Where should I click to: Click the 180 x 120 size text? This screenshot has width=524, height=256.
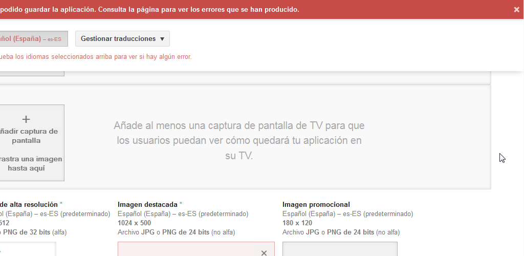[297, 223]
